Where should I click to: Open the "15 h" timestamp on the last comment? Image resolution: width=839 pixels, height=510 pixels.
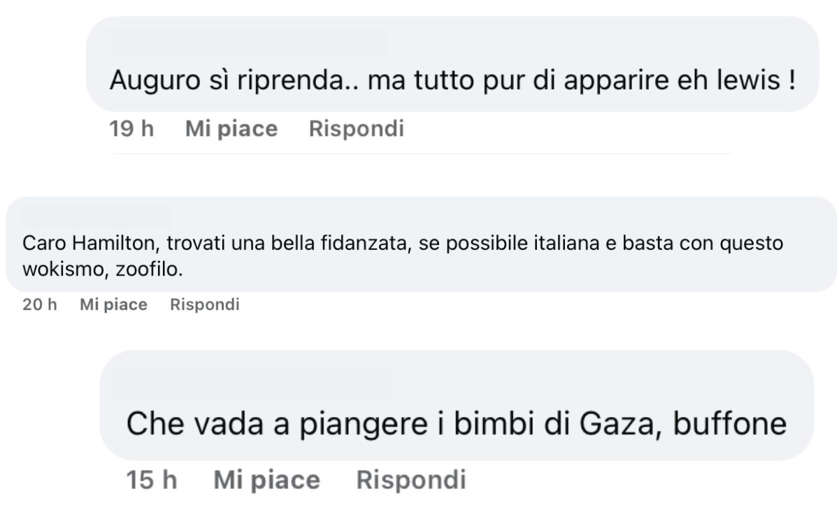[x=152, y=480]
